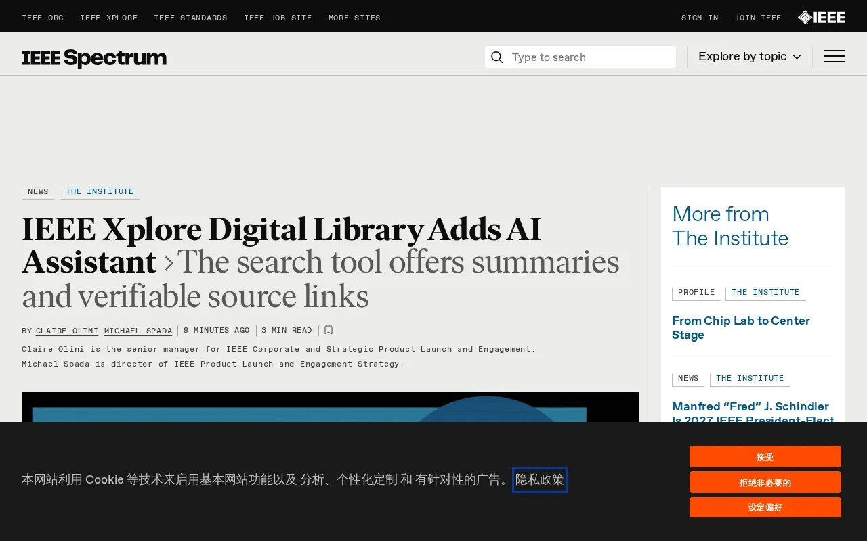Reject non-essential cookies via 拒绝非必要的
The height and width of the screenshot is (541, 867).
tap(765, 482)
